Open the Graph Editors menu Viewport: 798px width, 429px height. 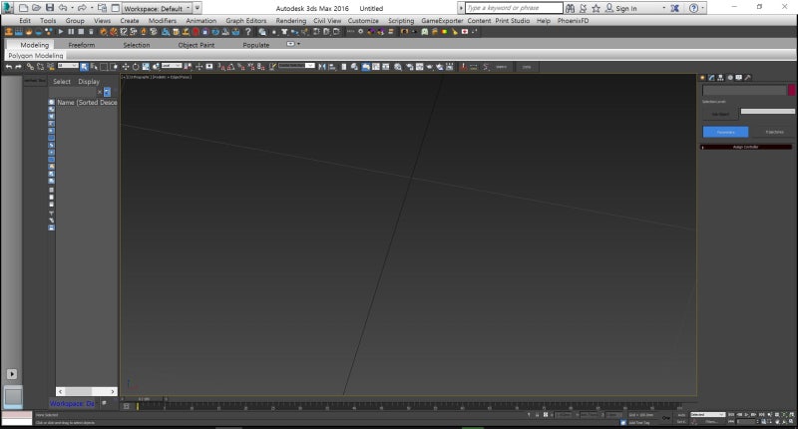click(245, 20)
